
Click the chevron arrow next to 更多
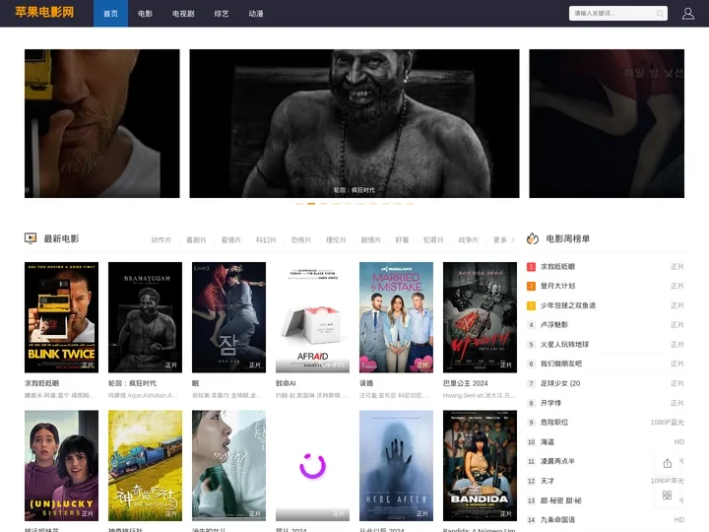(513, 239)
